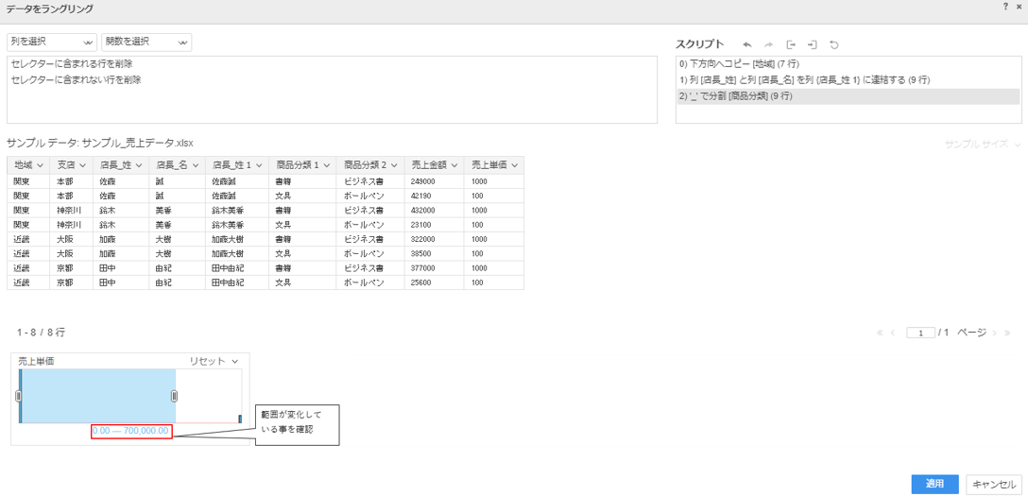Screen dimensions: 1028x496
Task: Open help question mark icon
Action: pyautogui.click(x=1005, y=6)
